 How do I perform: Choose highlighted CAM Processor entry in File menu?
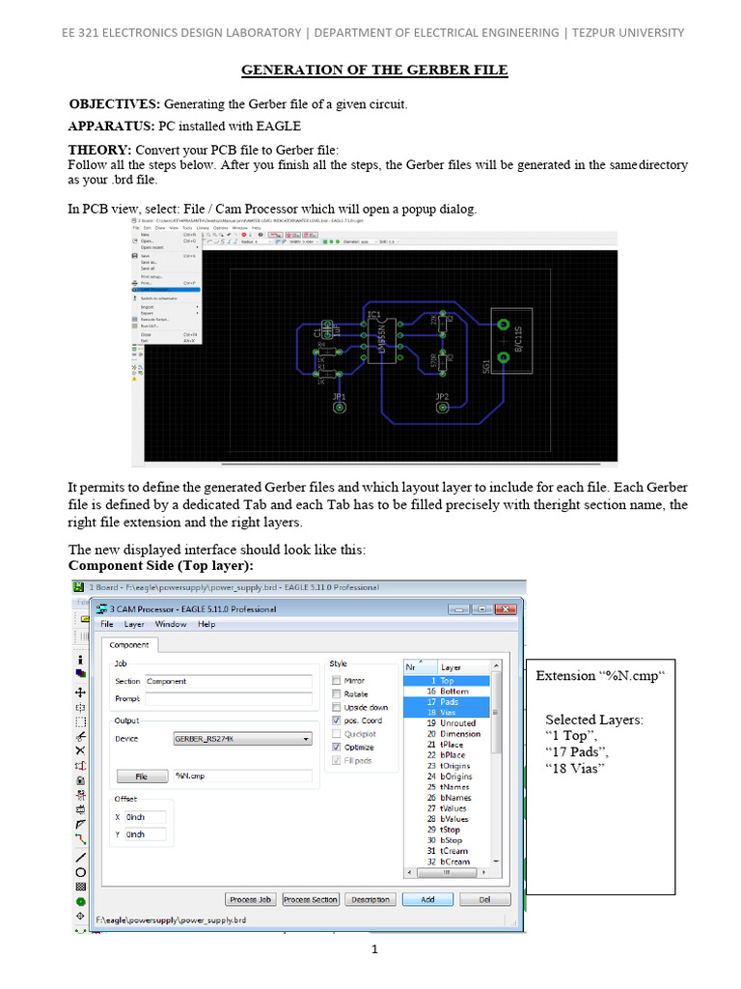[166, 290]
